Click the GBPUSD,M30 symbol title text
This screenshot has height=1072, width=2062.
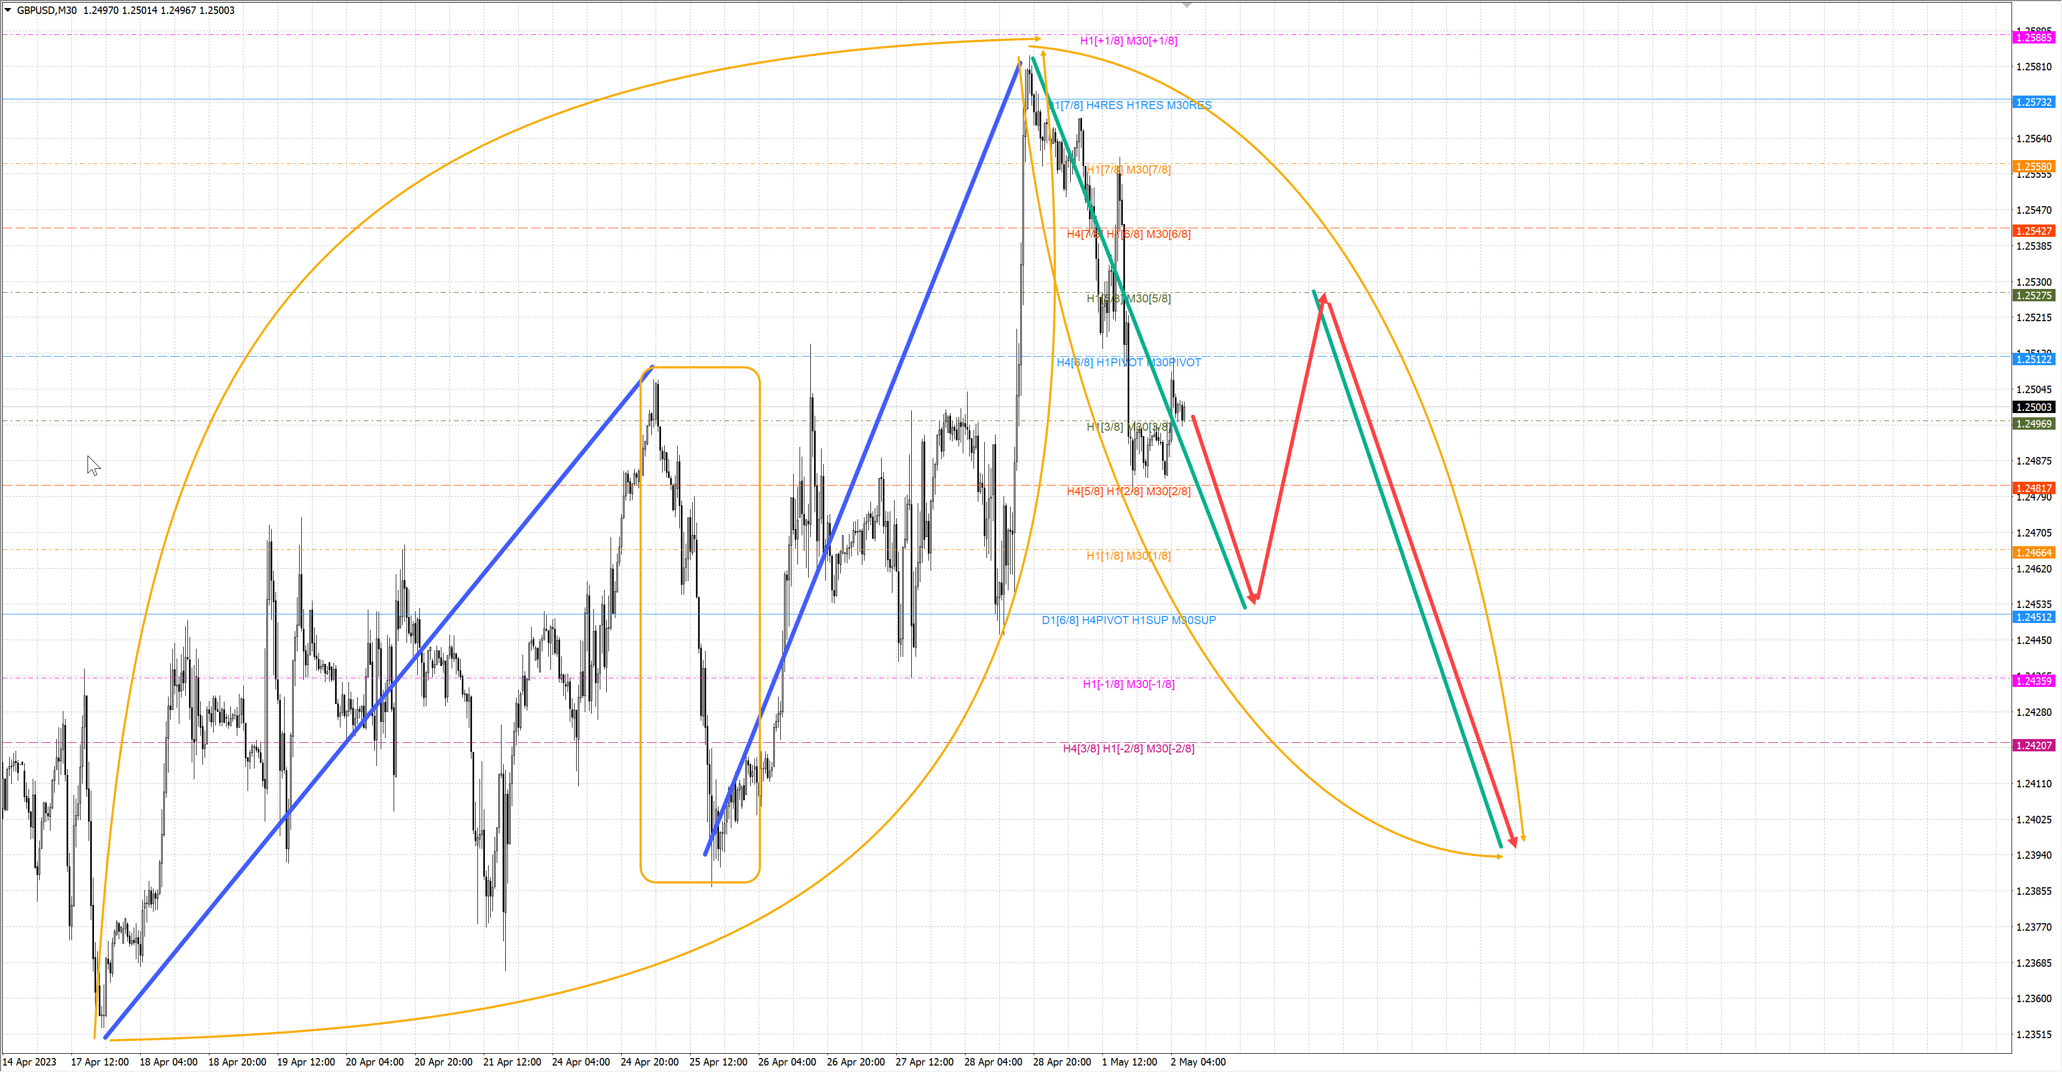coord(46,10)
